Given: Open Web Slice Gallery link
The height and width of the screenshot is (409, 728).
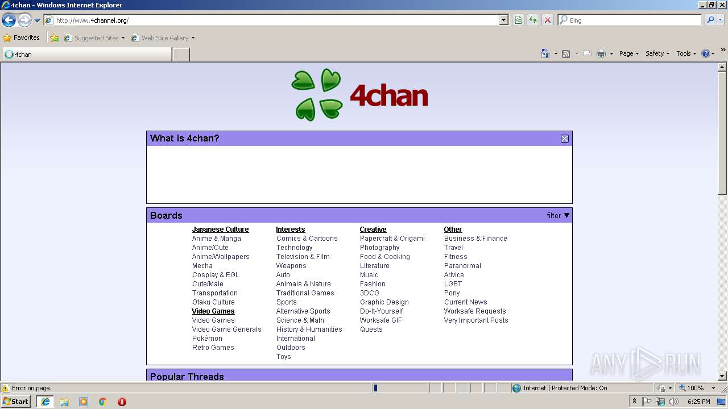Looking at the screenshot, I should [163, 38].
